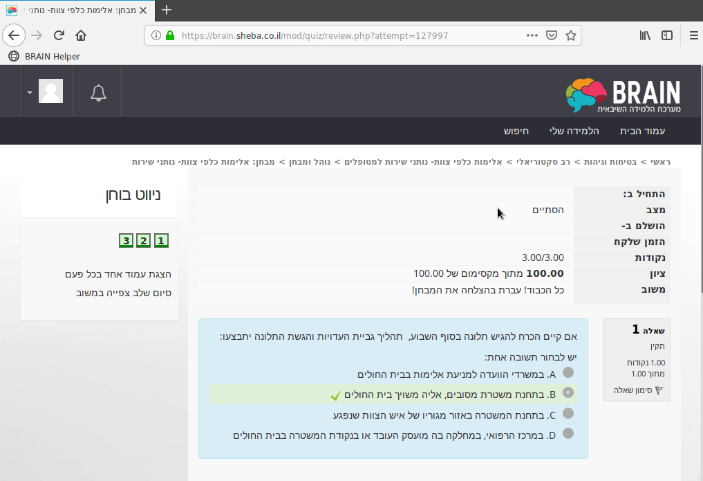Click the URL address bar
The image size is (703, 481).
click(346, 35)
